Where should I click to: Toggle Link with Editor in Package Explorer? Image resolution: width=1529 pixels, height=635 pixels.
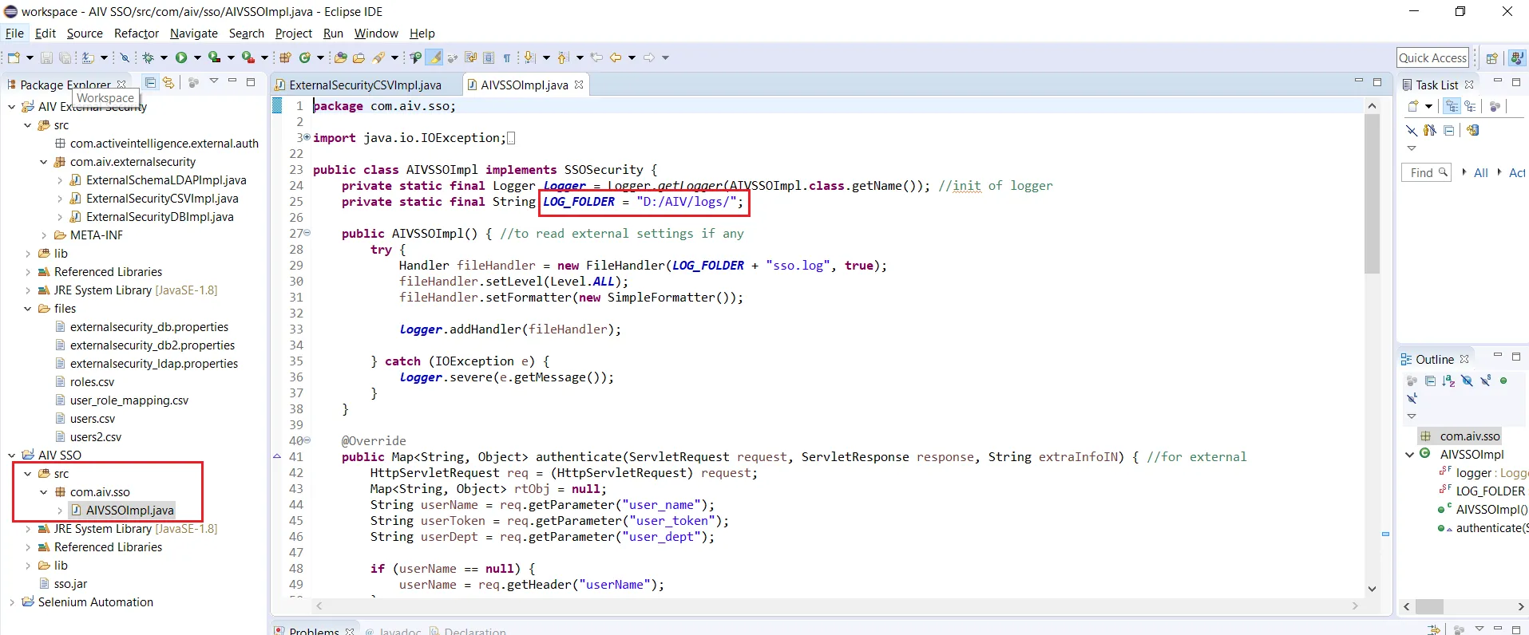point(168,82)
